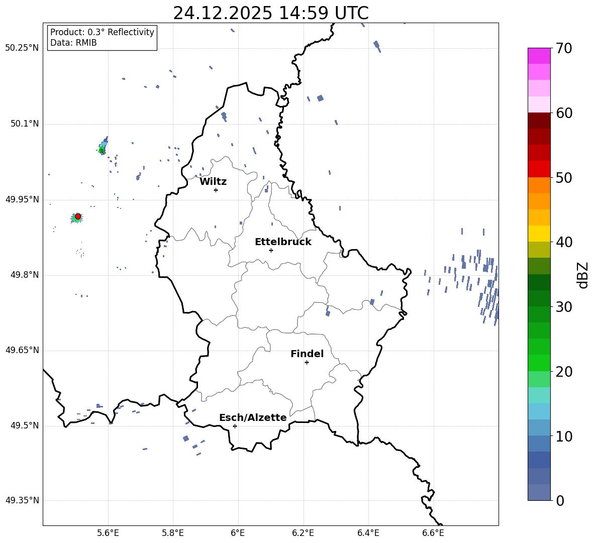Click the 50.25°N latitude label

pos(22,48)
